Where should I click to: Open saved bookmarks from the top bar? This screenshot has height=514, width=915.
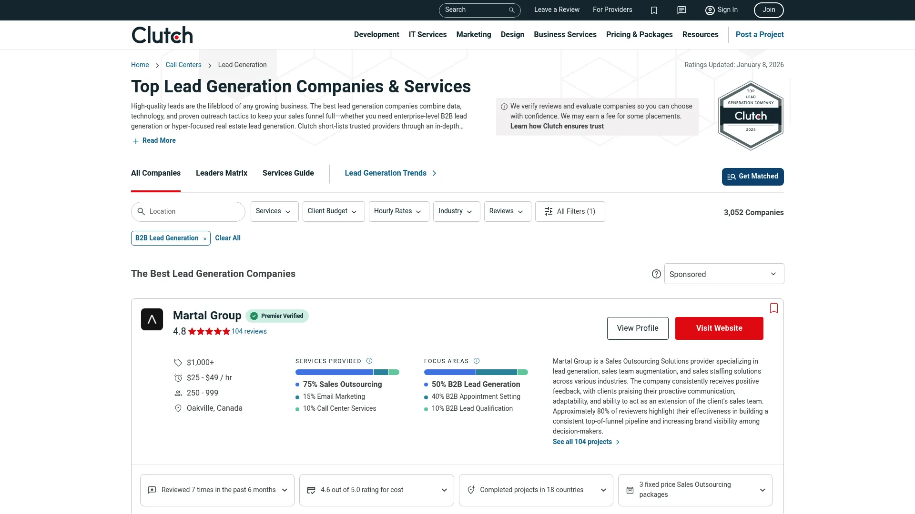coord(654,10)
